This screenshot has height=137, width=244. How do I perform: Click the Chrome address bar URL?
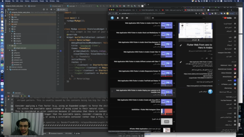pyautogui.click(x=143, y=14)
